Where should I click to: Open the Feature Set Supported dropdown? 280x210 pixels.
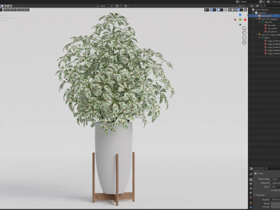tap(275, 183)
